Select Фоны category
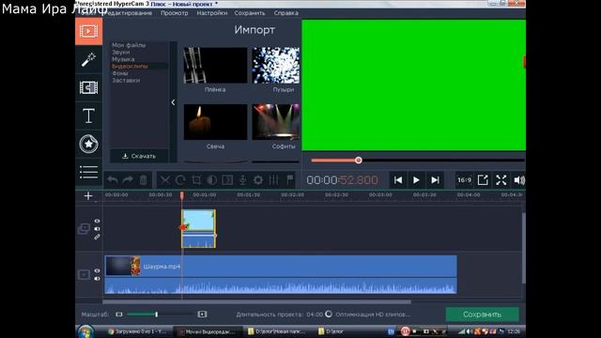601x338 pixels. [x=120, y=73]
